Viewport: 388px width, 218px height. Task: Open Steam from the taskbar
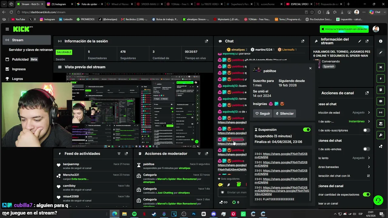[x=154, y=214]
